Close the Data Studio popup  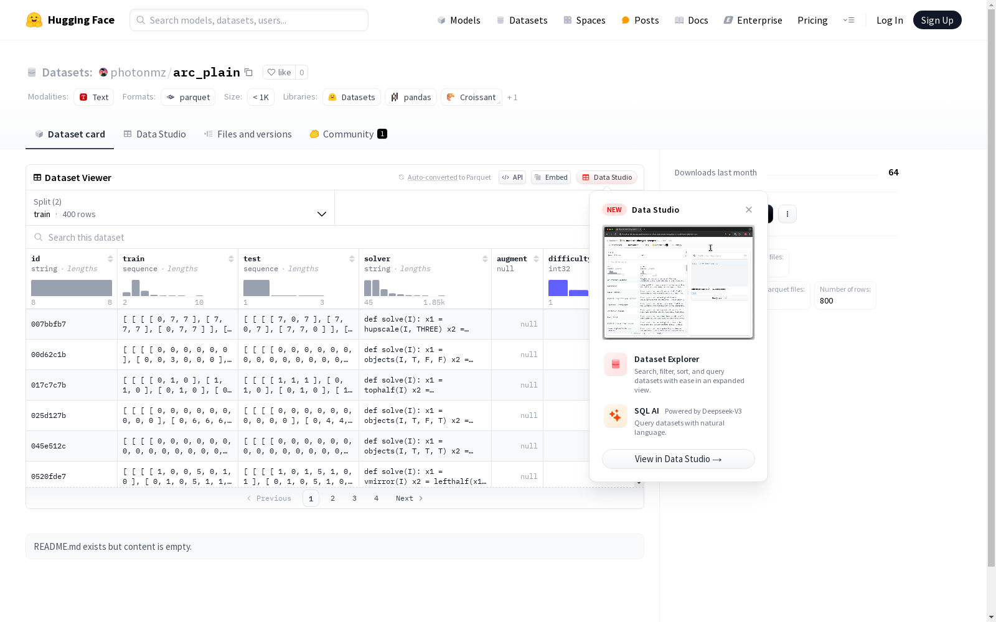click(749, 210)
